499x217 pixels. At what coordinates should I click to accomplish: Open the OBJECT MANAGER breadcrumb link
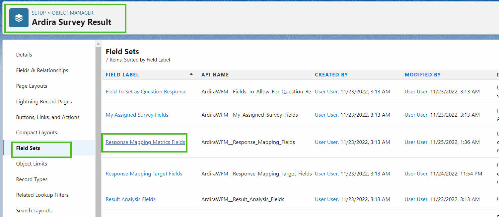[72, 13]
